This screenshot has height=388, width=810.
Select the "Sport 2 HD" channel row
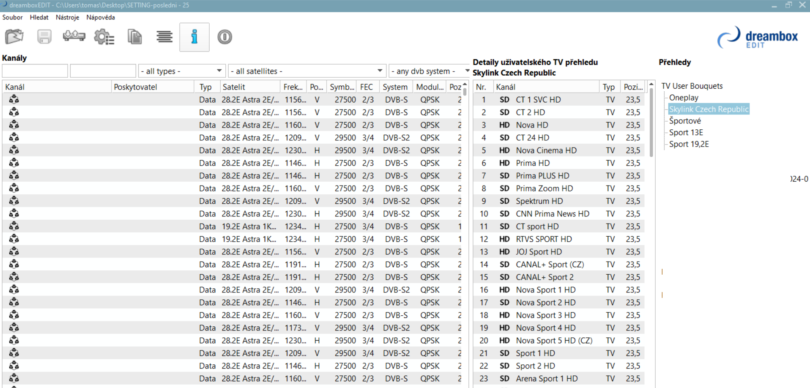click(560, 366)
